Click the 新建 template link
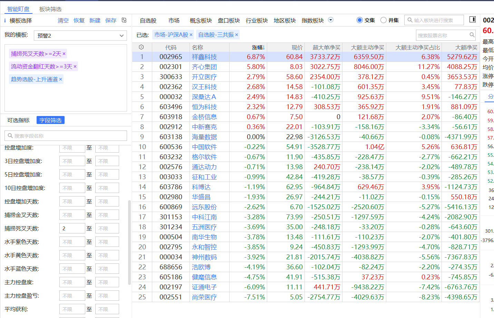Image resolution: width=494 pixels, height=318 pixels. click(95, 20)
